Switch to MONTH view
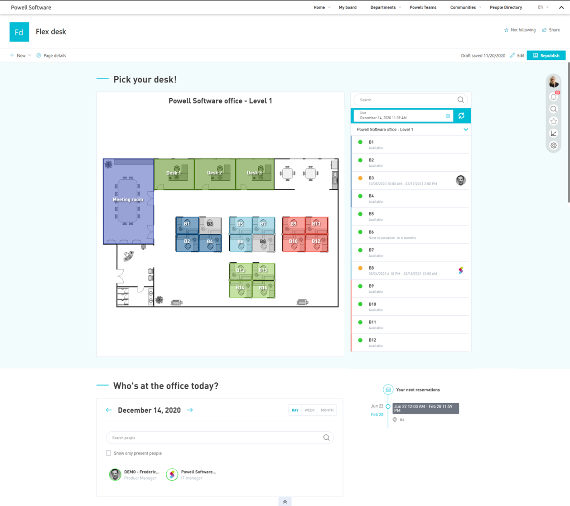Viewport: 570px width, 506px height. (327, 410)
